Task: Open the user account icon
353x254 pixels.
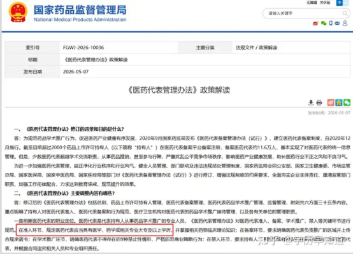Action: coord(345,23)
